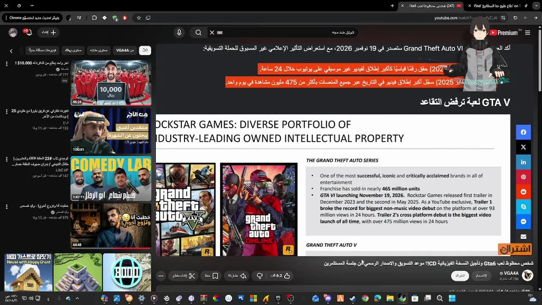
Task: Share via the Skype side icon
Action: coord(523,207)
